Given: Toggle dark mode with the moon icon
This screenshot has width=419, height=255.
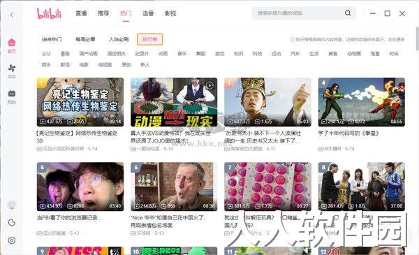Looking at the screenshot, I should point(11,222).
